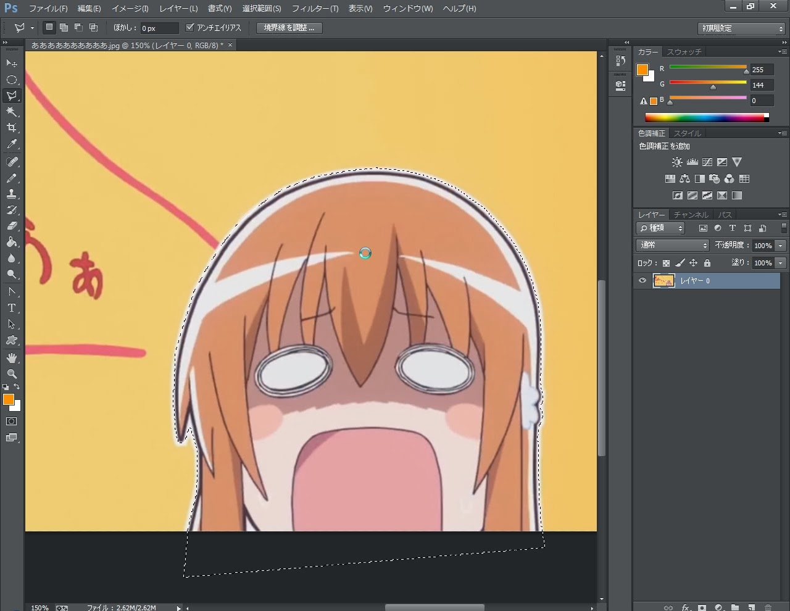The height and width of the screenshot is (611, 790).
Task: Swap foreground and background colors
Action: pyautogui.click(x=17, y=387)
